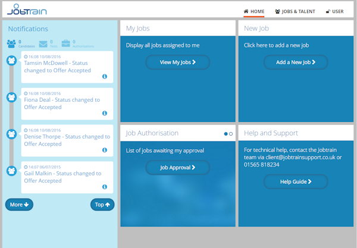
Task: Click info icon on Denise Thorpe notification
Action: click(105, 150)
